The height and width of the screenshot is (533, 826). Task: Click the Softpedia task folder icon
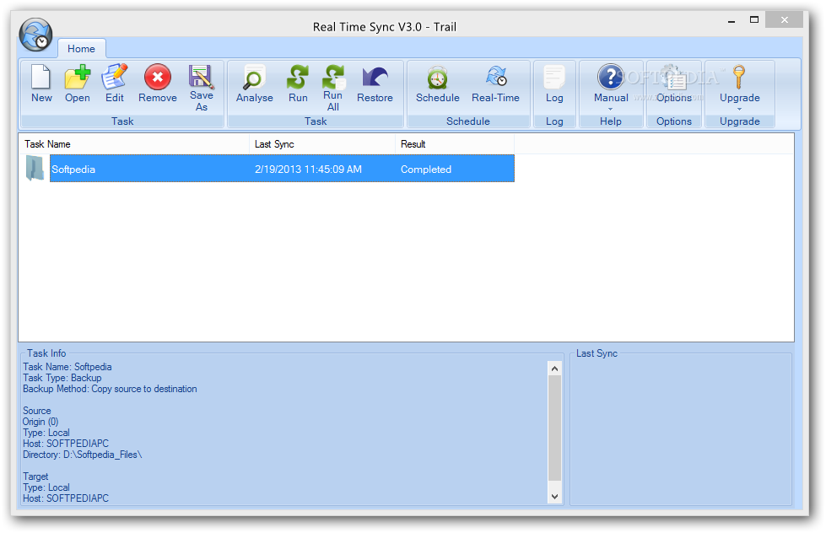tap(35, 168)
